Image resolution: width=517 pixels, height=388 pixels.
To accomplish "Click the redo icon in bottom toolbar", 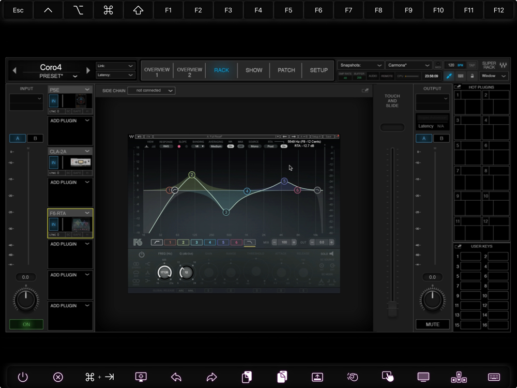I will 211,377.
